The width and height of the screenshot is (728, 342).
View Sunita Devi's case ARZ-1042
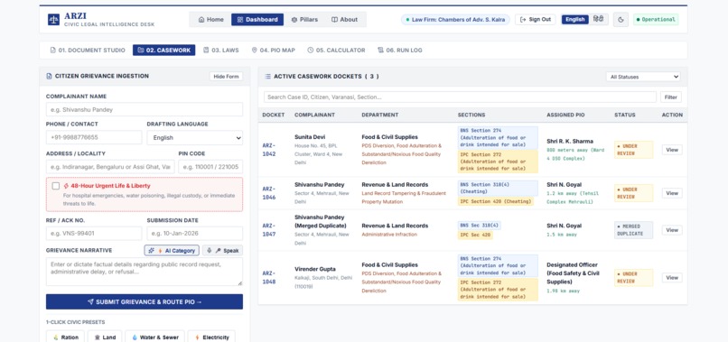(x=672, y=150)
